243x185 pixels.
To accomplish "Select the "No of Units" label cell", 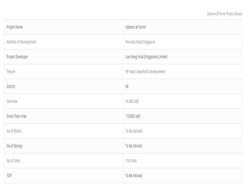I will (13, 161).
